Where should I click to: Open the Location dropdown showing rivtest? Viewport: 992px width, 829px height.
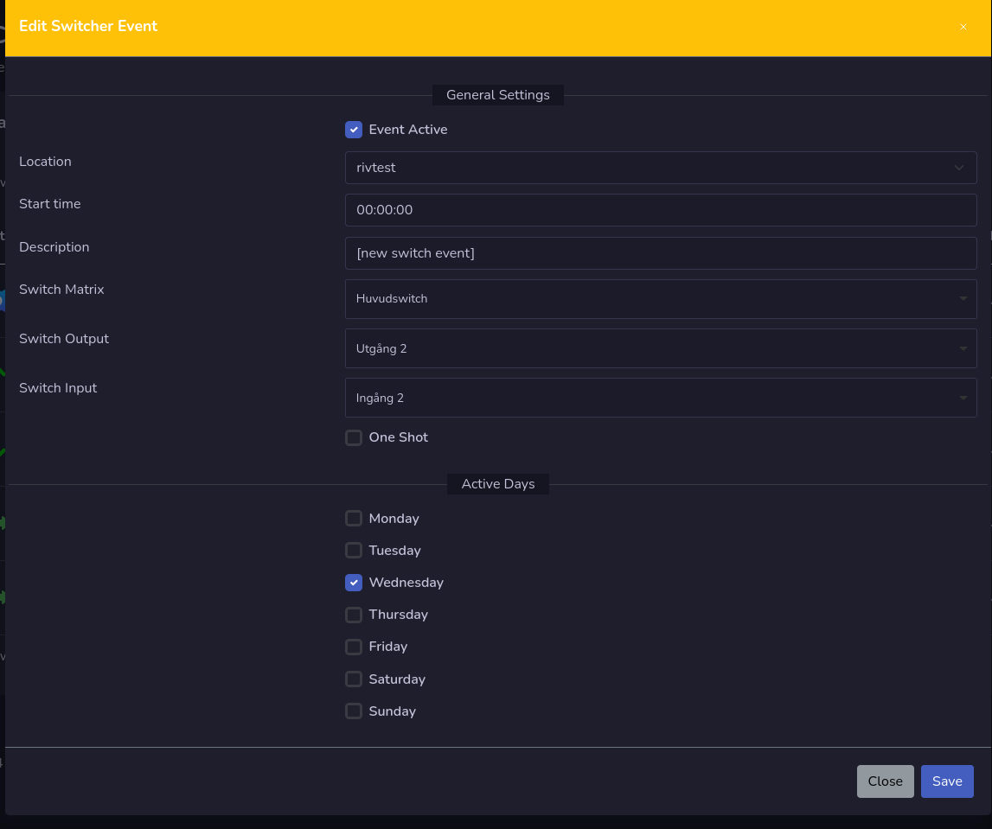[x=661, y=168]
